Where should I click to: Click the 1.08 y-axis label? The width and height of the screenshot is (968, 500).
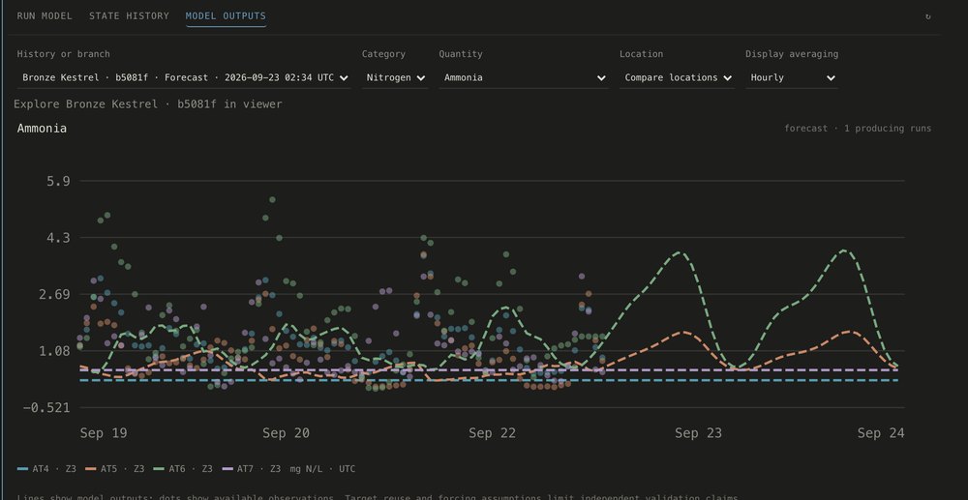pyautogui.click(x=54, y=351)
